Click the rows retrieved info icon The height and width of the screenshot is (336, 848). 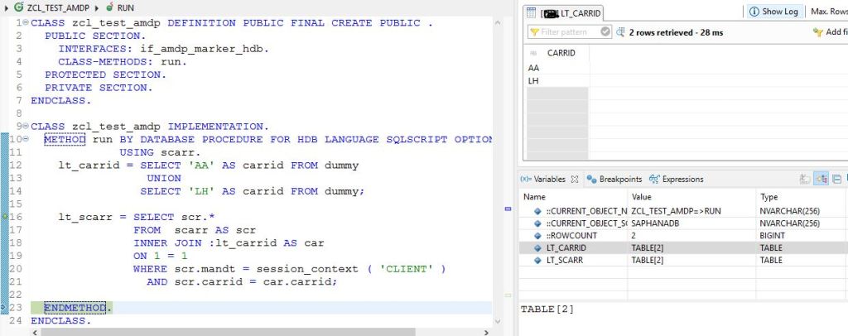coord(621,31)
